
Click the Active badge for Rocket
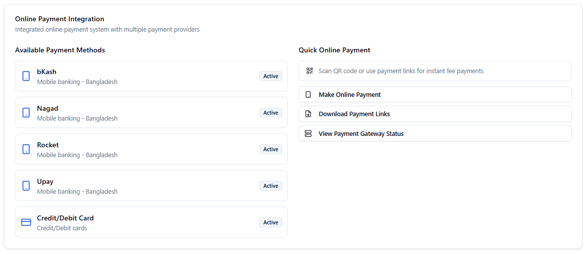271,149
